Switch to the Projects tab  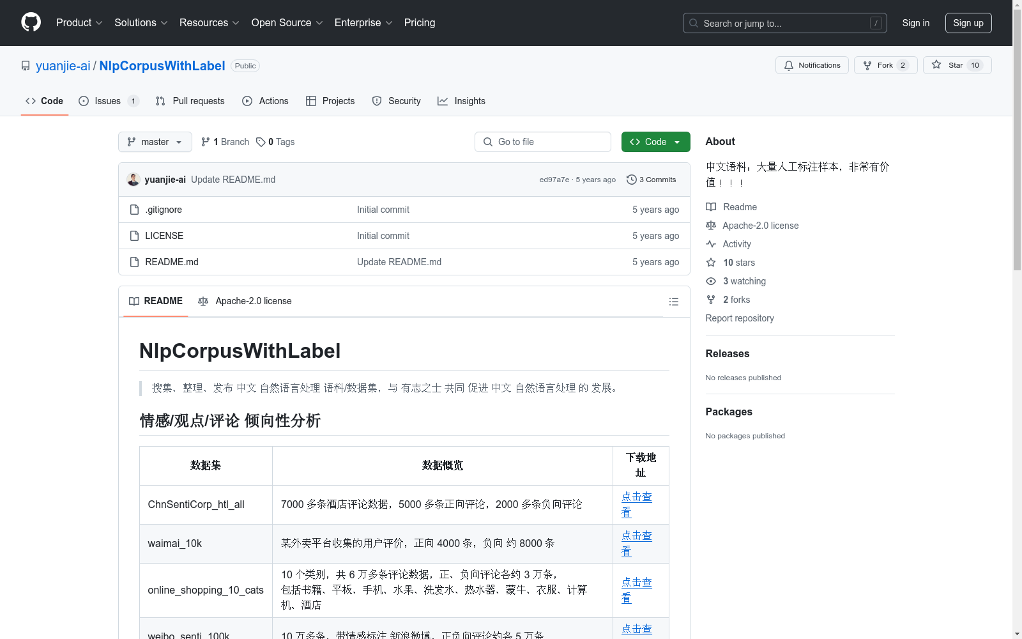click(x=330, y=101)
